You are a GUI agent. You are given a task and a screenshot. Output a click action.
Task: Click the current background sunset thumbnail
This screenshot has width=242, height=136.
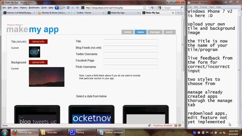pyautogui.click(x=47, y=77)
